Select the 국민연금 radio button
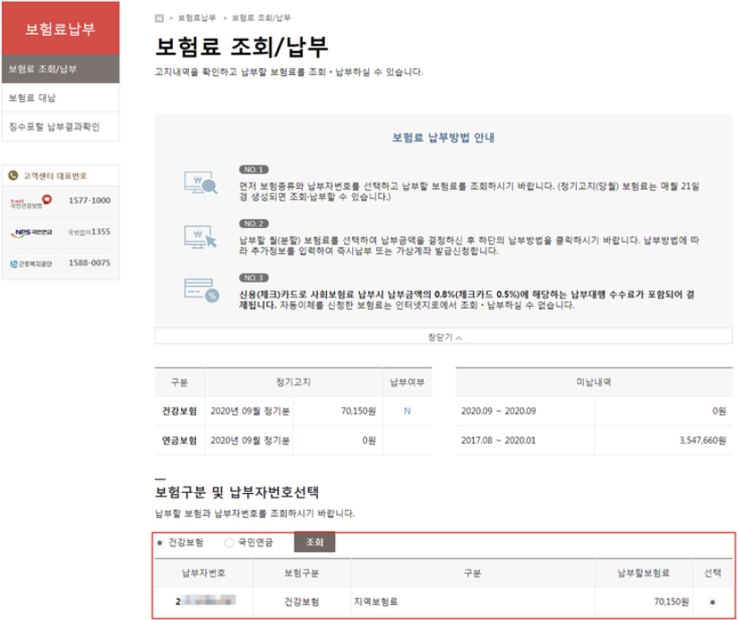The height and width of the screenshot is (620, 738). [x=228, y=543]
